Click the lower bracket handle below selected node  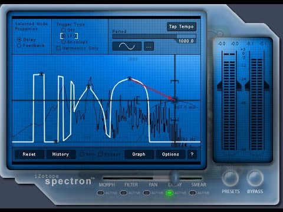(175, 120)
